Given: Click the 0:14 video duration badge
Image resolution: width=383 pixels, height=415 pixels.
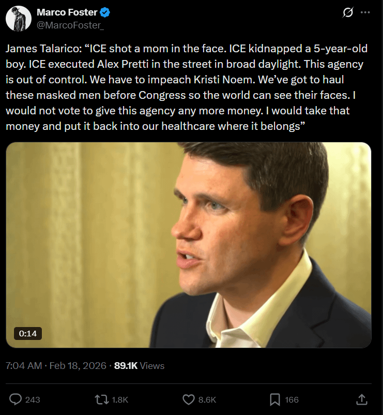Looking at the screenshot, I should [x=28, y=334].
